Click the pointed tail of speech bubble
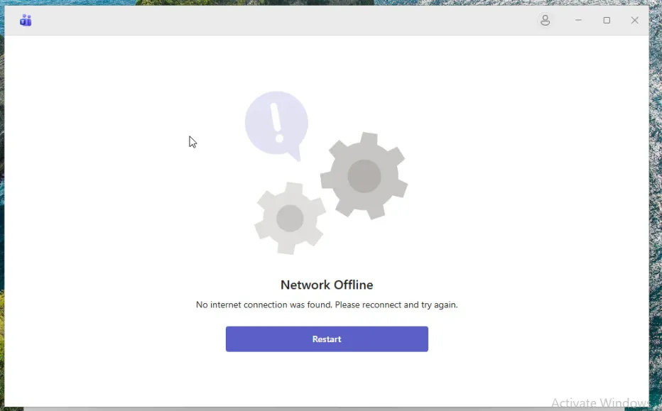The image size is (662, 411). click(x=295, y=154)
